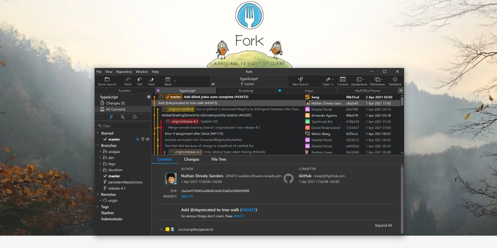
Task: Select the persistentResolutions branch
Action: pyautogui.click(x=125, y=182)
